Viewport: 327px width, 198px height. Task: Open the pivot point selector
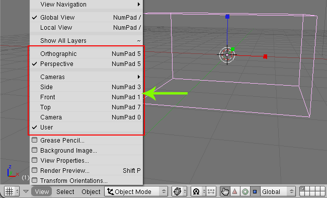pos(198,191)
